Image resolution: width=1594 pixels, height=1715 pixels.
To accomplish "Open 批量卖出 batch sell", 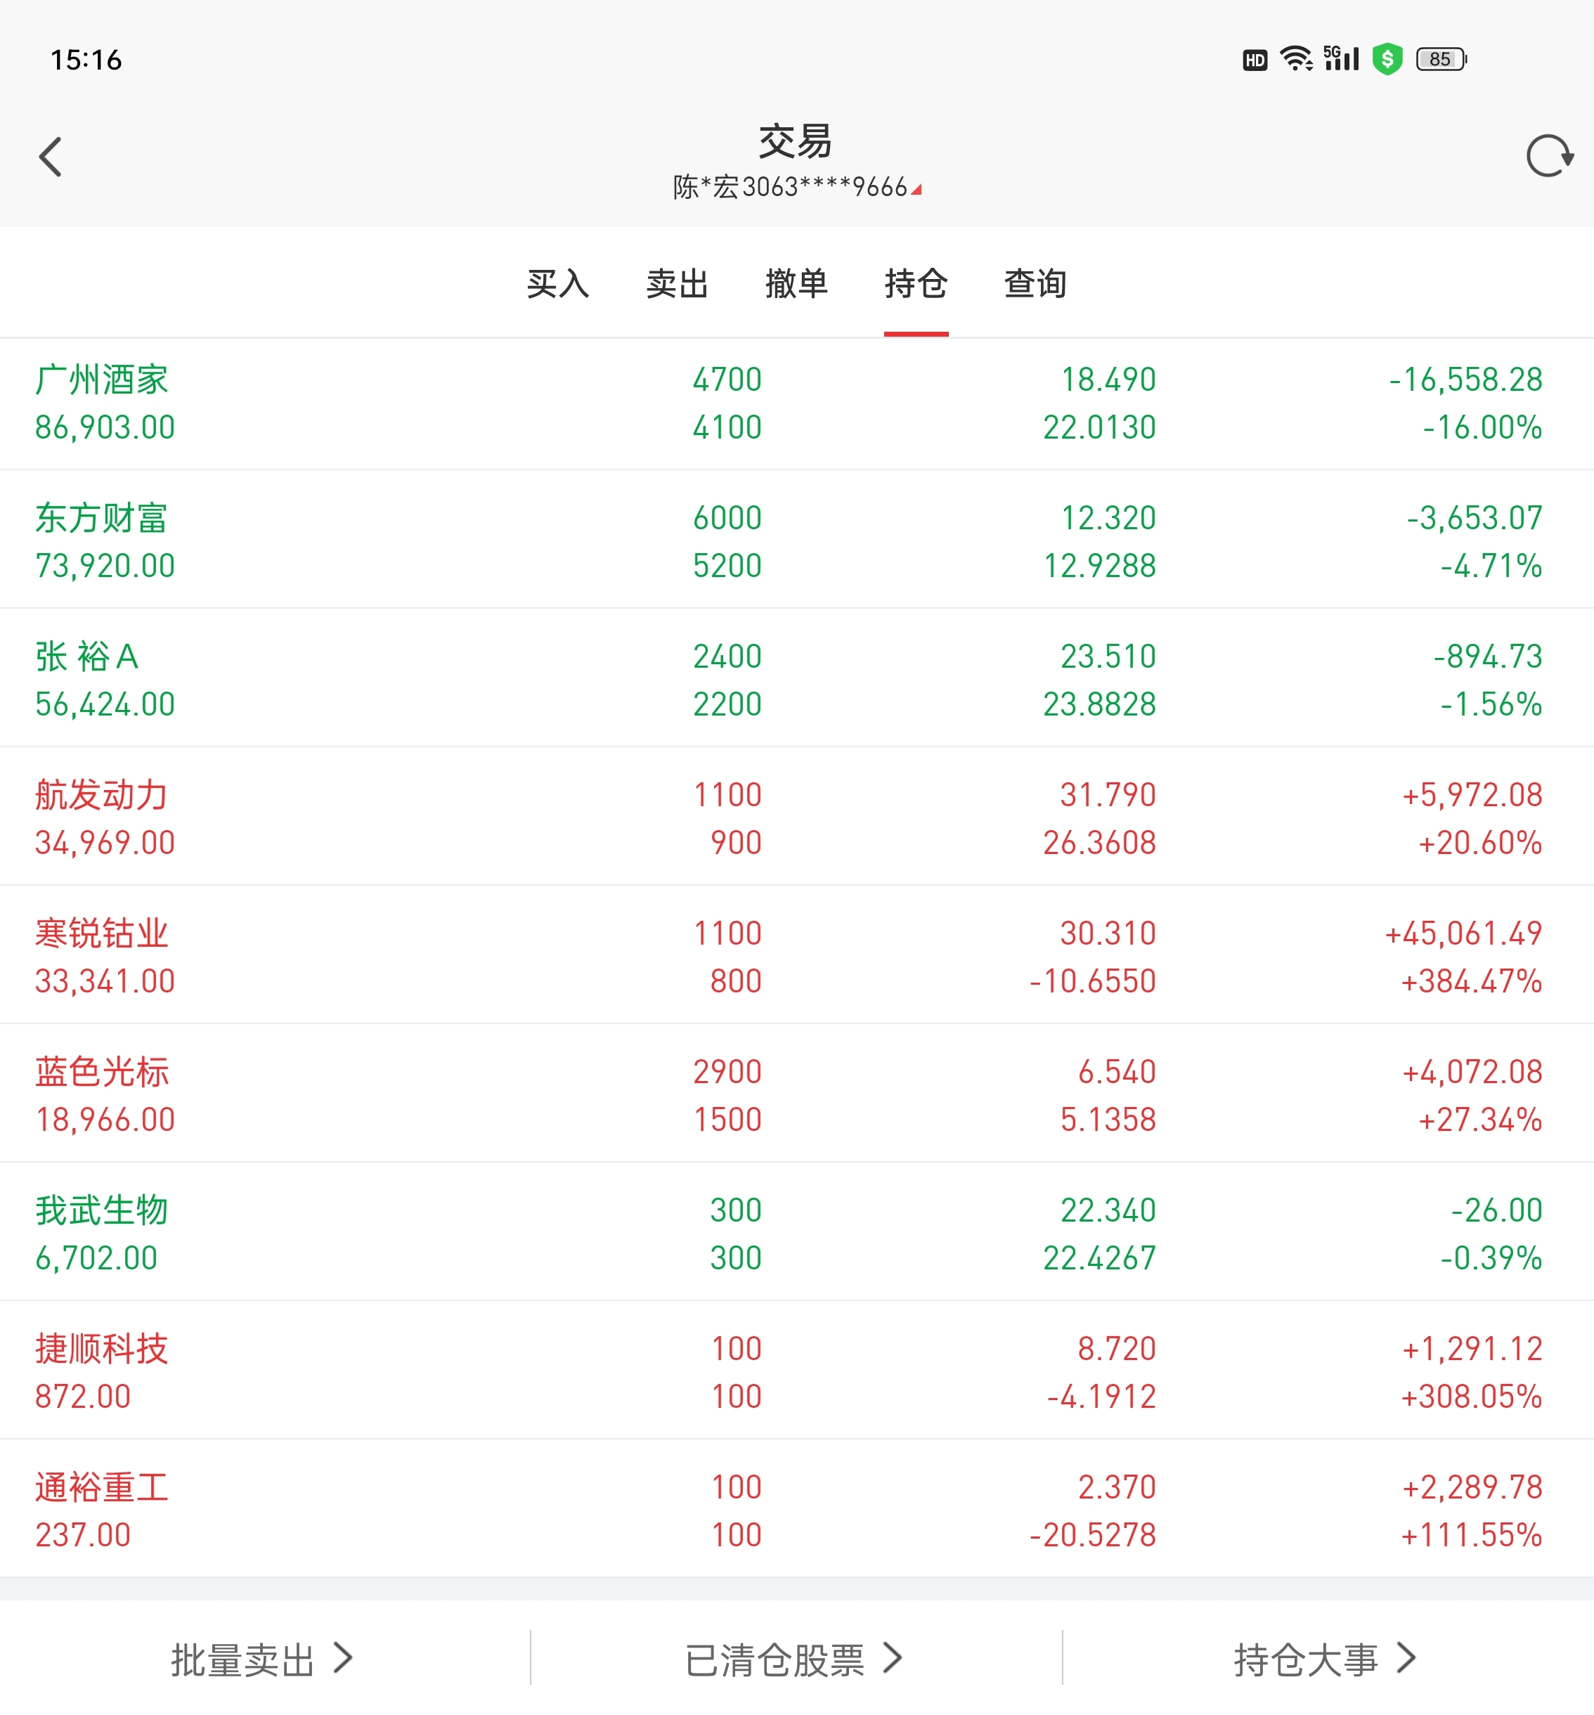I will (x=263, y=1659).
